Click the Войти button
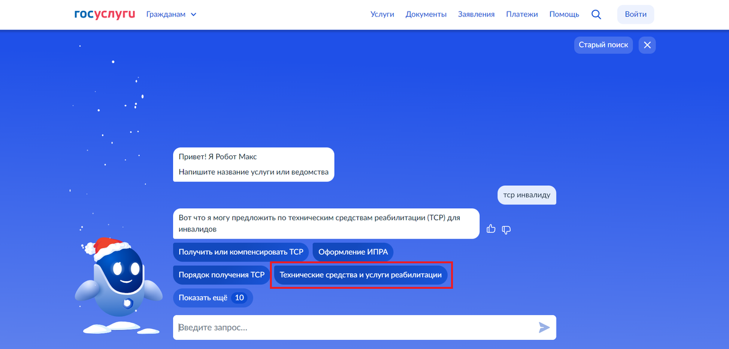 tap(635, 14)
